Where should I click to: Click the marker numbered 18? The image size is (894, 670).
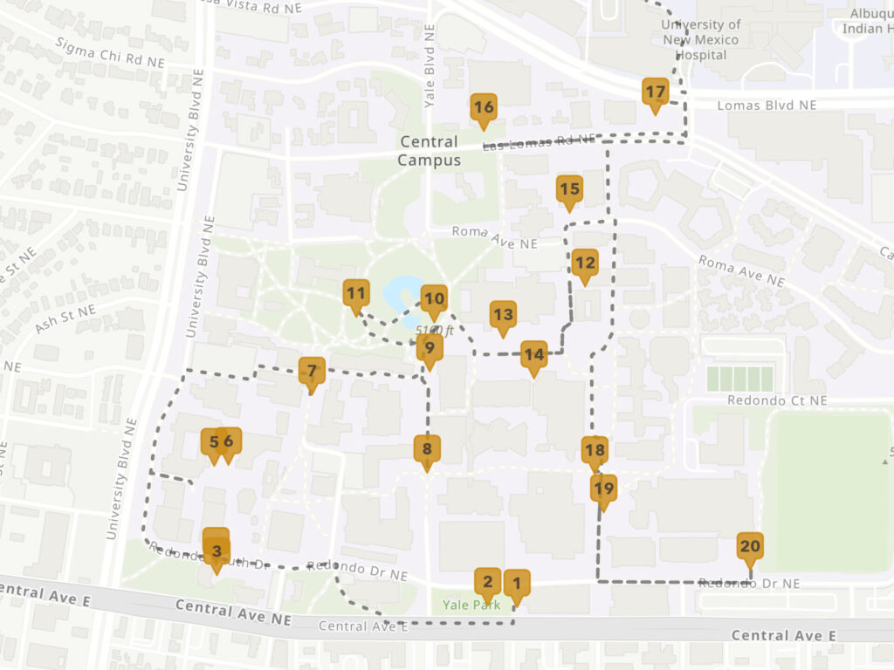(595, 451)
